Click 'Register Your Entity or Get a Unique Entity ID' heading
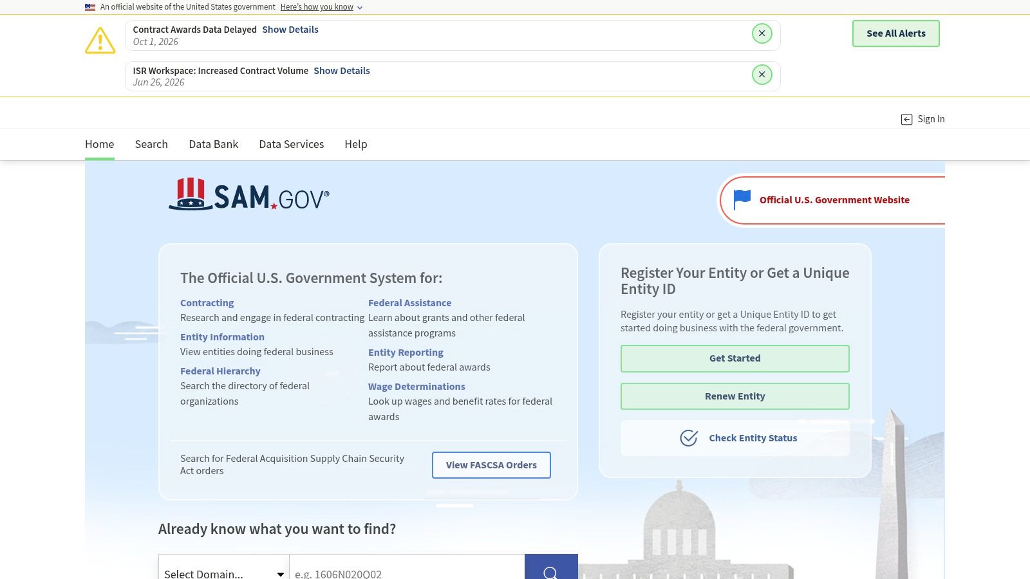 pos(735,281)
